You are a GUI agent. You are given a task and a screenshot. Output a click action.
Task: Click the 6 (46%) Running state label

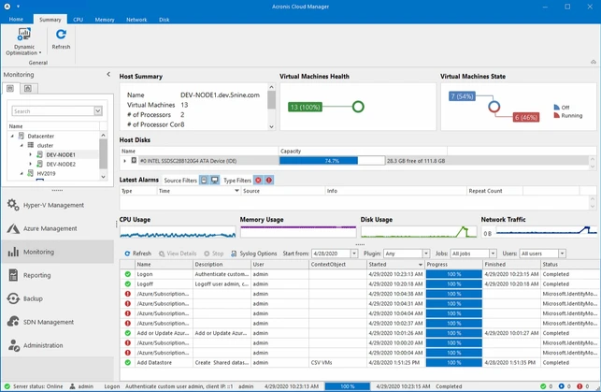click(526, 117)
